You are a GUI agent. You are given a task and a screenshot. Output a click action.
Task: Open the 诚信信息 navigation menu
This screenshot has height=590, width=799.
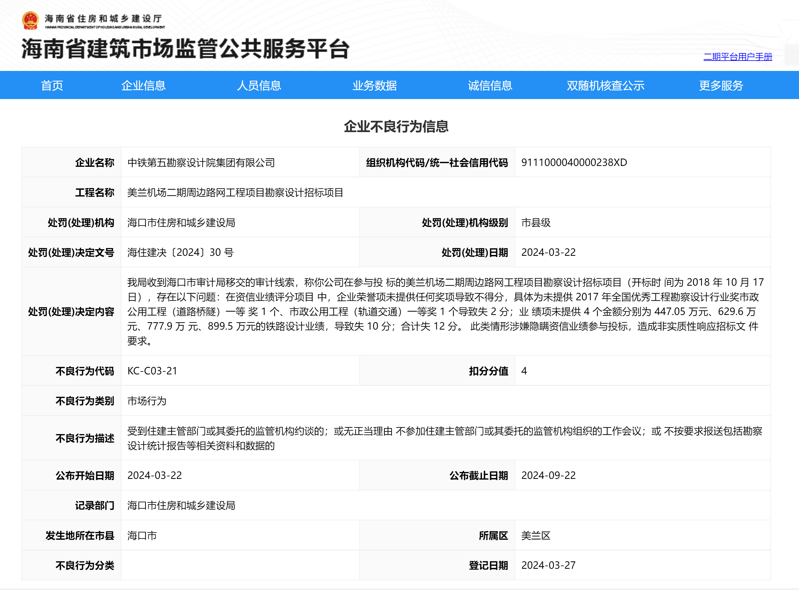(x=490, y=85)
